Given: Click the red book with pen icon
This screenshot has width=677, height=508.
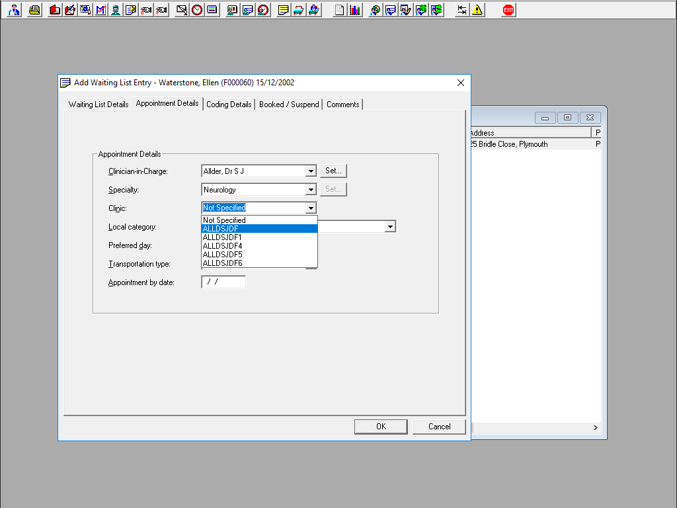Looking at the screenshot, I should (x=70, y=10).
